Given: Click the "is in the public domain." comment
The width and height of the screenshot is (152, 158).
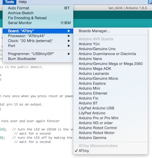Looking at the screenshot, I should (x=22, y=67).
